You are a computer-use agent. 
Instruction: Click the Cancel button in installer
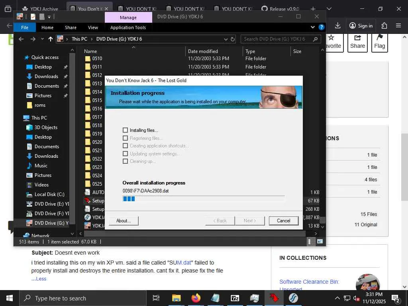pyautogui.click(x=283, y=221)
